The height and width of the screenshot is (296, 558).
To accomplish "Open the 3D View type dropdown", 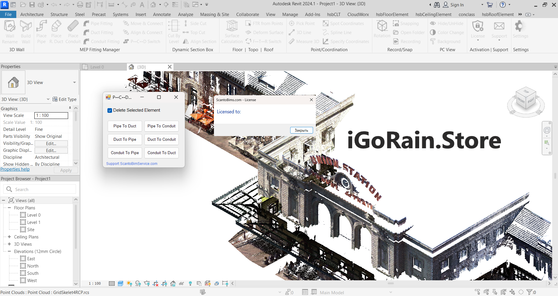I will (x=75, y=83).
